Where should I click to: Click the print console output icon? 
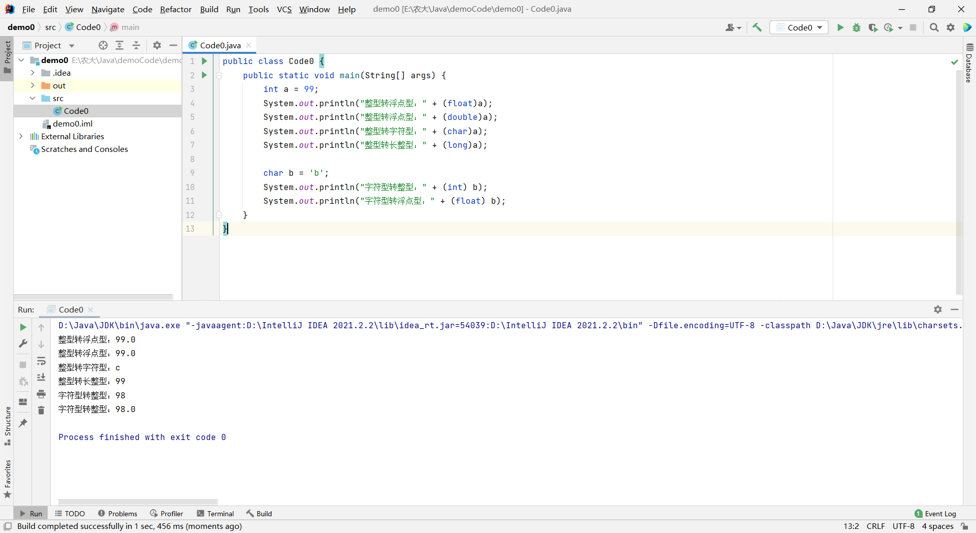click(41, 394)
